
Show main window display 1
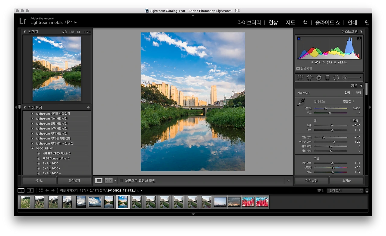[x=21, y=190]
